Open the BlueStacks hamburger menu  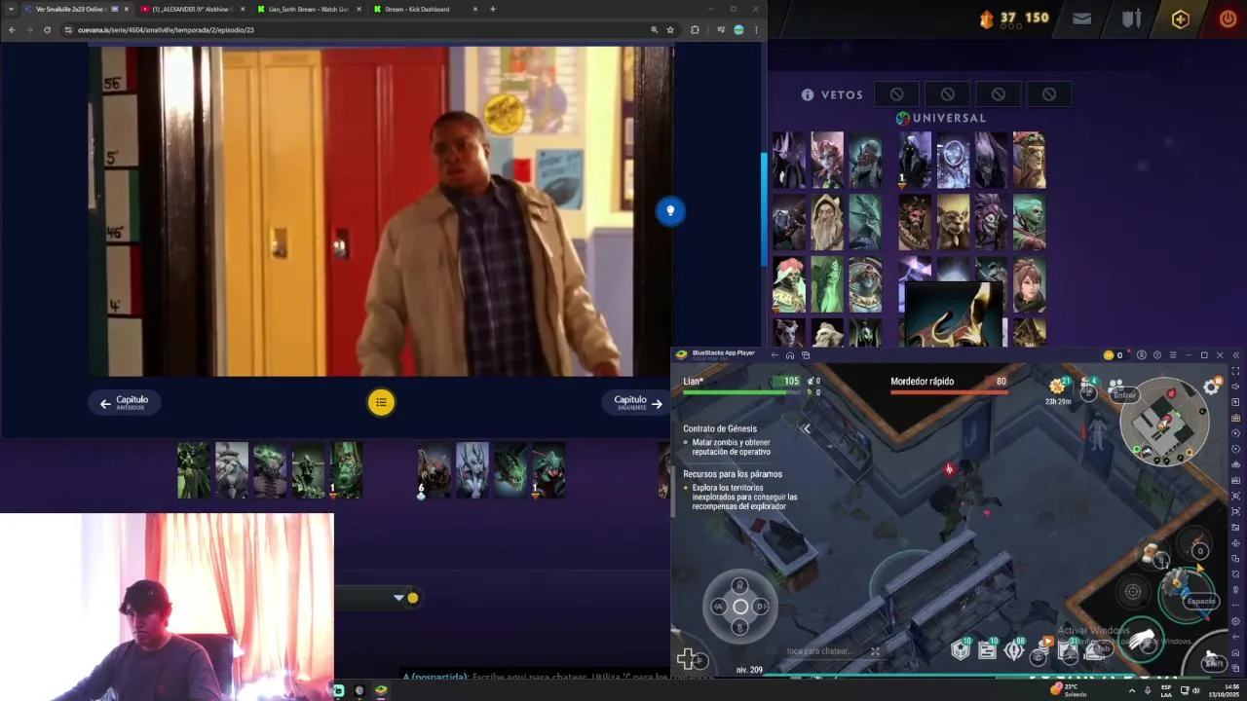1172,355
